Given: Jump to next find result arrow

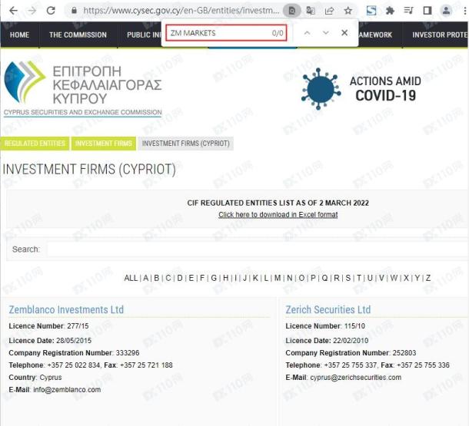Looking at the screenshot, I should [326, 33].
